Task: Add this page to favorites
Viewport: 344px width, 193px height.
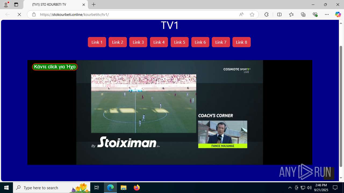Action: point(252,14)
